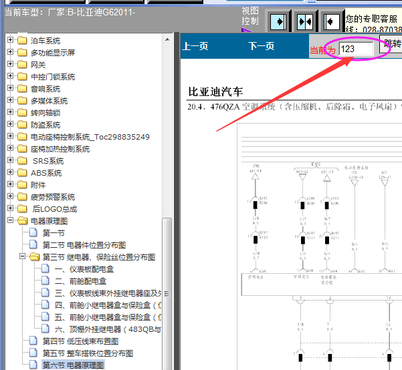Expand the 泊车系统 folder

[10, 40]
